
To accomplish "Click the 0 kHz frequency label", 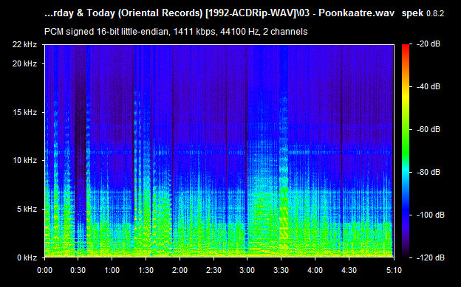I will pyautogui.click(x=27, y=258).
